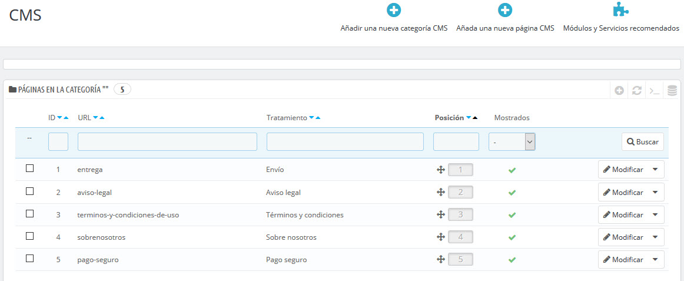This screenshot has width=684, height=281.
Task: Edit the Términos y condiciones page via Modificar
Action: coord(623,214)
